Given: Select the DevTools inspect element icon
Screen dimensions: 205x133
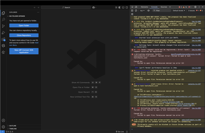Looking at the screenshot, I should [x=132, y=7].
